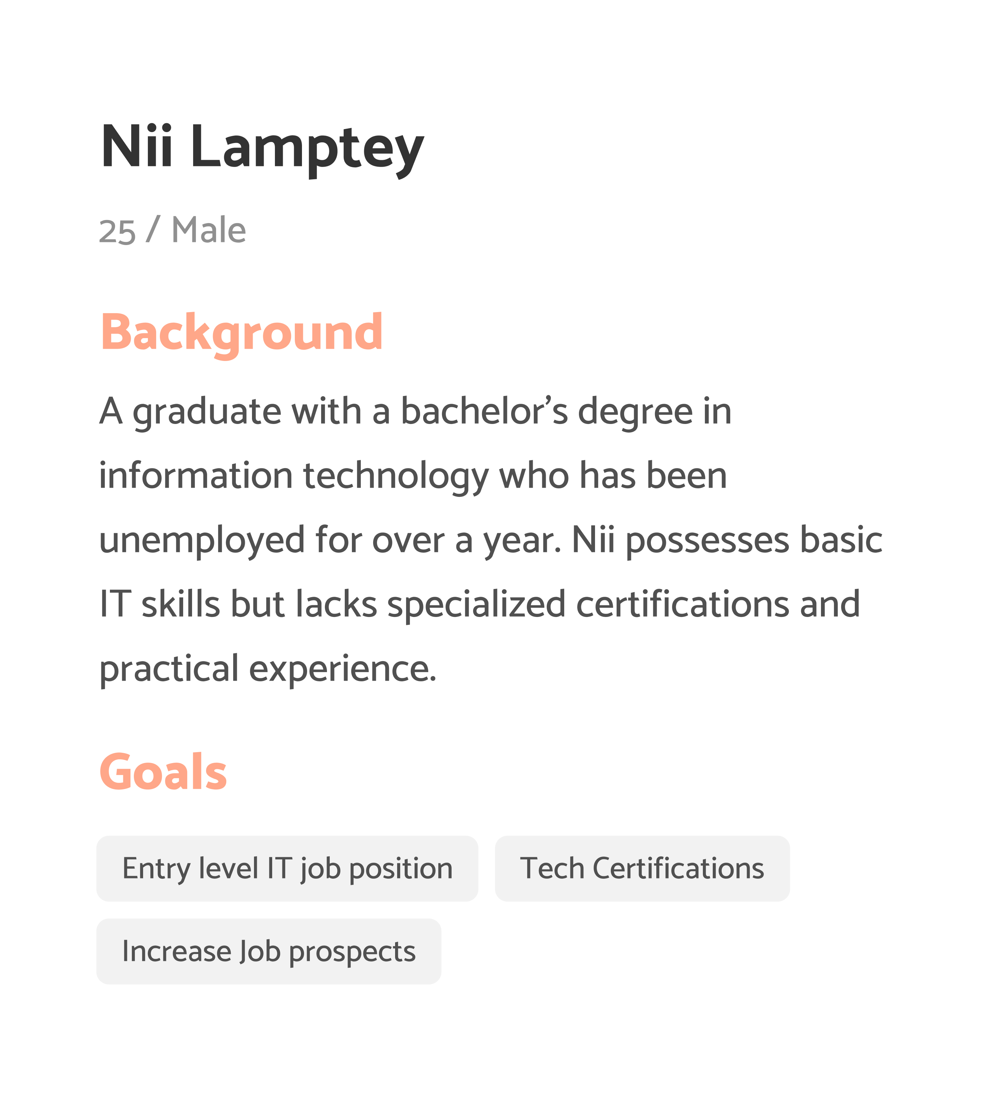Click the word 'bachelor's' in the background text
The image size is (986, 1095).
coord(484,412)
